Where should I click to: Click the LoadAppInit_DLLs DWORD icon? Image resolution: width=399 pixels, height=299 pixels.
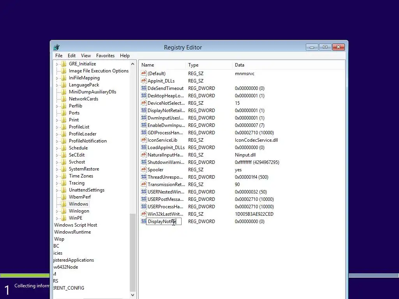(143, 147)
